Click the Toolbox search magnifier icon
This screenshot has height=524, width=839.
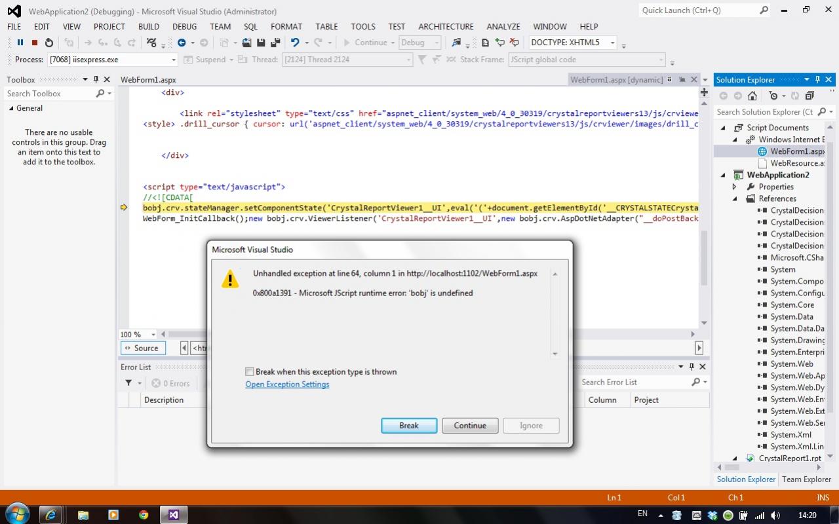tap(100, 94)
